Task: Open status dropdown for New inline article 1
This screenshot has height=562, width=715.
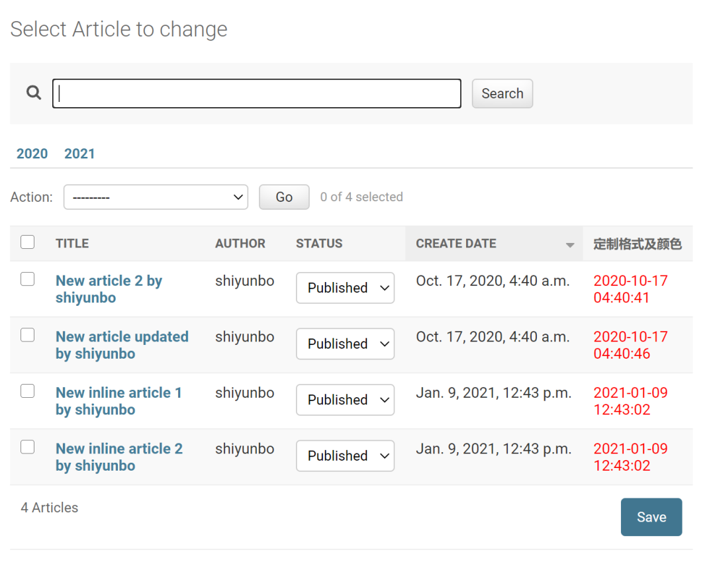Action: pos(345,400)
